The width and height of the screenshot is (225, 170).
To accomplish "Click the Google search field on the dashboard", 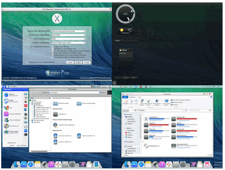I will pyautogui.click(x=130, y=41).
